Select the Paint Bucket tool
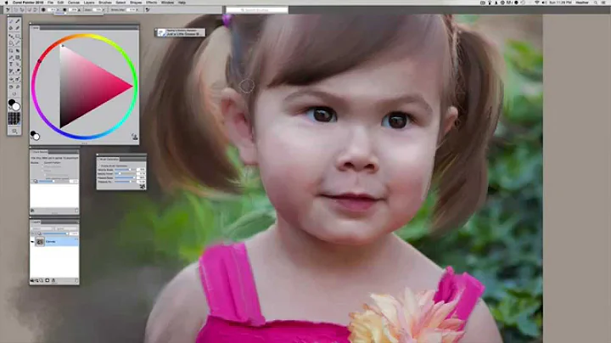Viewport: 611px width, 343px height. coord(10,28)
